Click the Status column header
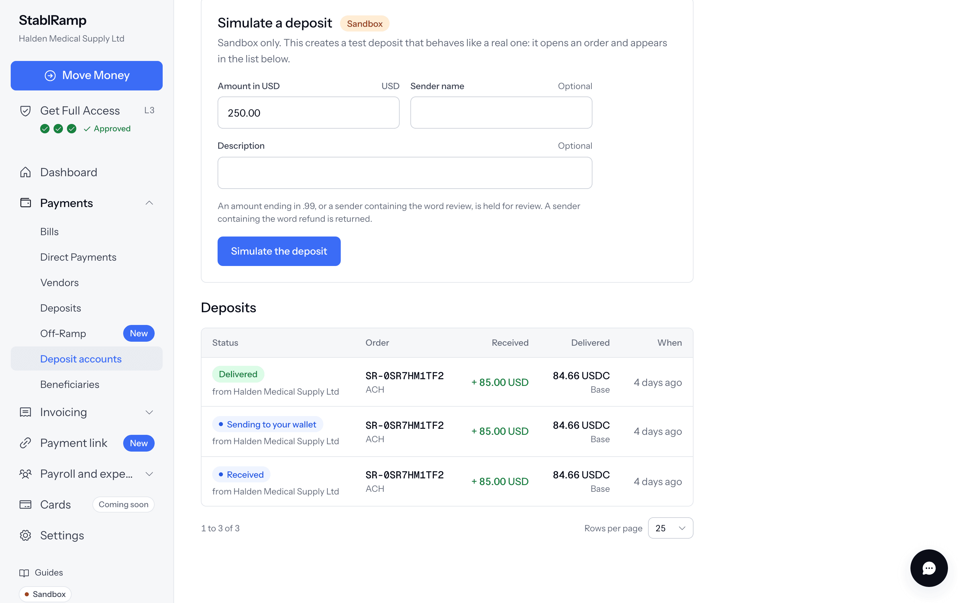 tap(225, 343)
